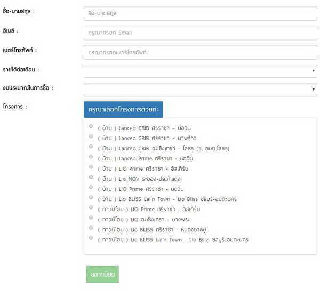Choose Lanceo CRIB ศรีราชา – นาพร้าว option

91,136
